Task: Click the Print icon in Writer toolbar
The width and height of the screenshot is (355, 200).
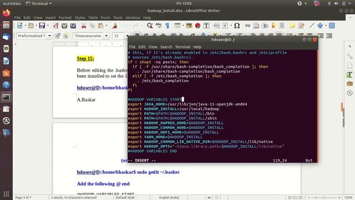Action: pos(64,26)
